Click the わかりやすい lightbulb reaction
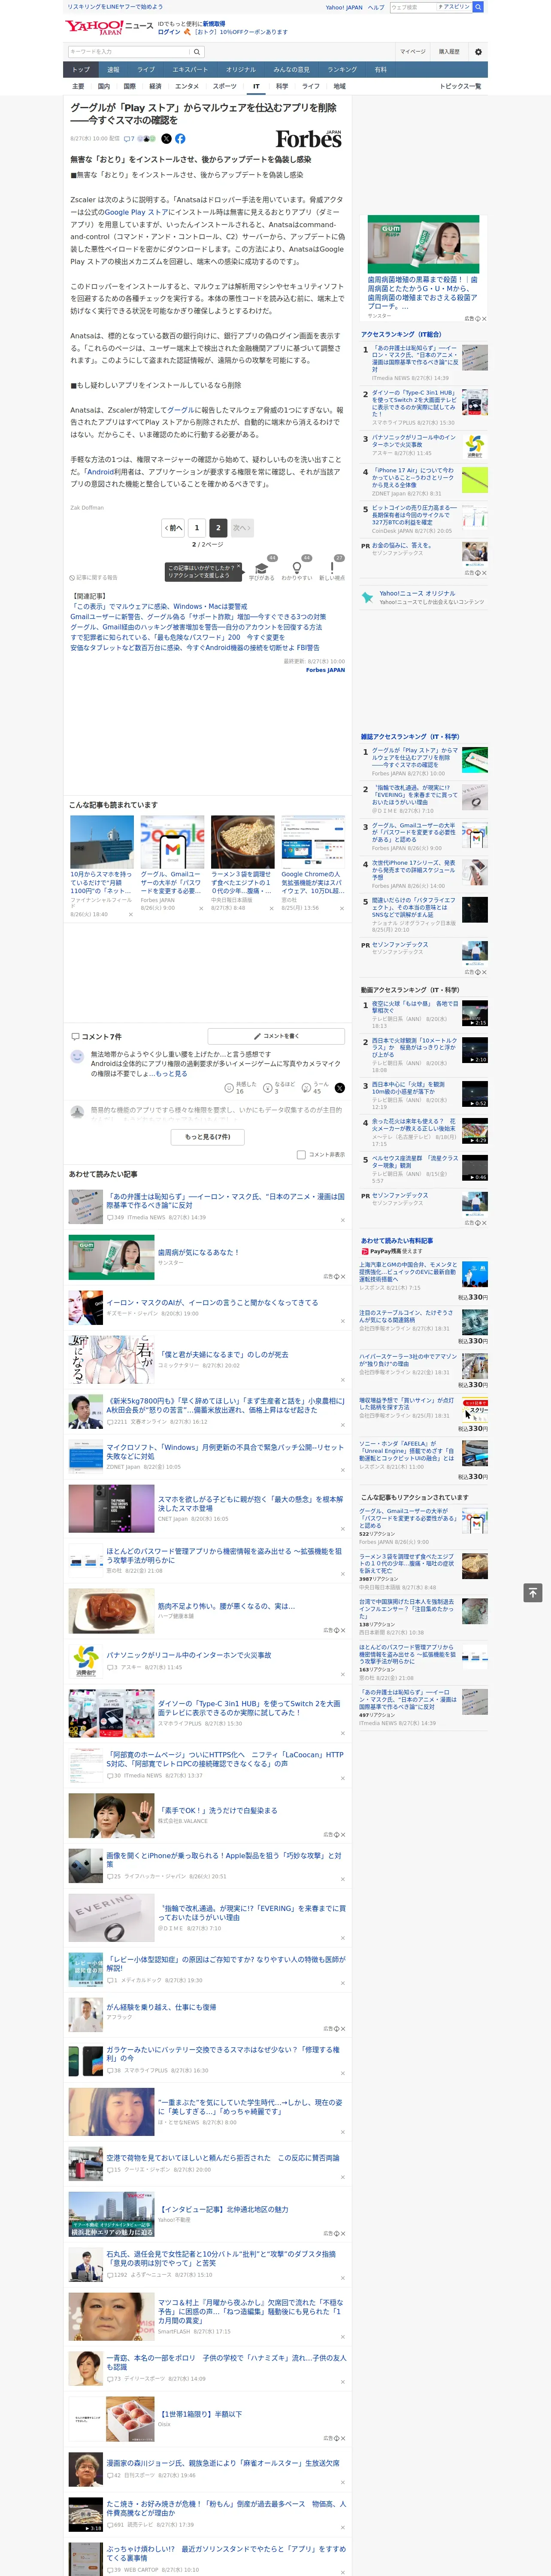Image resolution: width=551 pixels, height=2576 pixels. [297, 570]
